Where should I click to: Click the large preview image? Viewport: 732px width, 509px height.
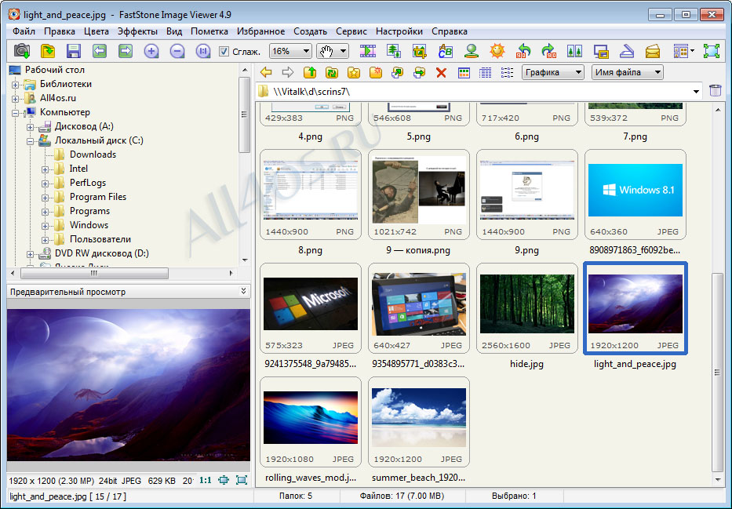[x=129, y=385]
